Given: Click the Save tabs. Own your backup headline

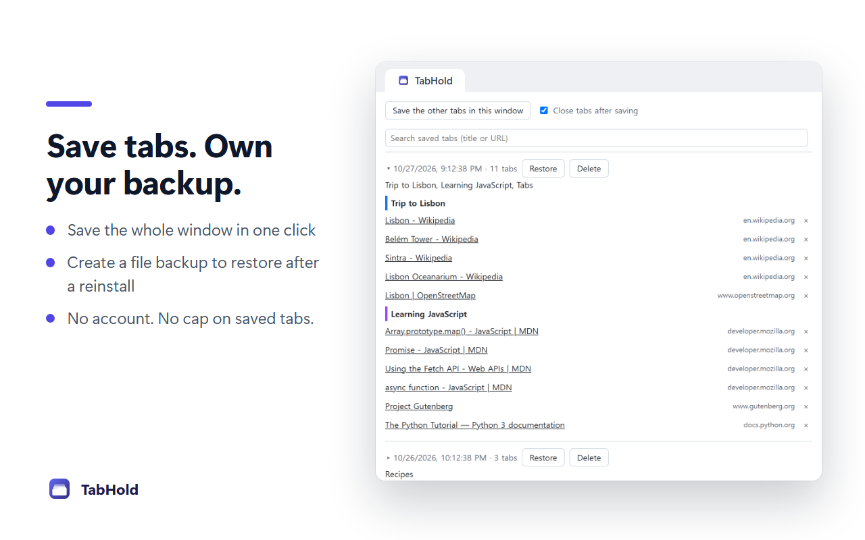Looking at the screenshot, I should (x=159, y=165).
